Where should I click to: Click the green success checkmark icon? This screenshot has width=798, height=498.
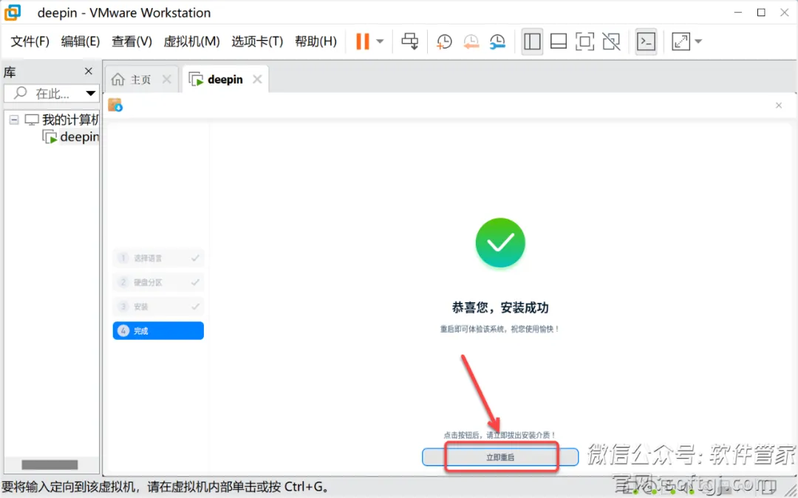coord(500,242)
